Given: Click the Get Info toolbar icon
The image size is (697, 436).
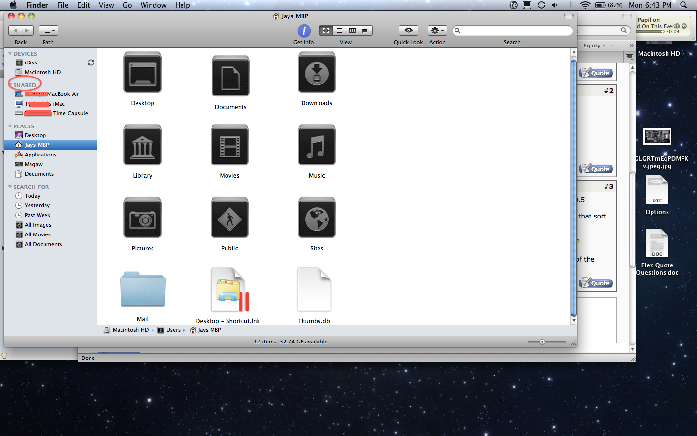Looking at the screenshot, I should coord(303,31).
